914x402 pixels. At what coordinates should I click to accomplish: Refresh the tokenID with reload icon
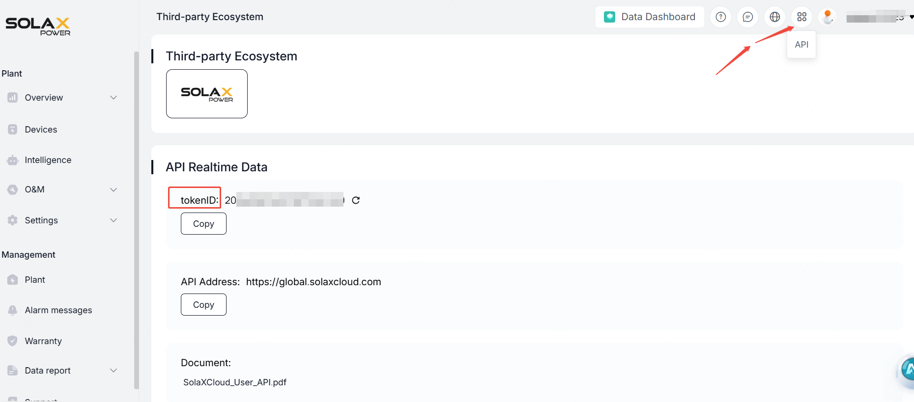click(x=356, y=200)
